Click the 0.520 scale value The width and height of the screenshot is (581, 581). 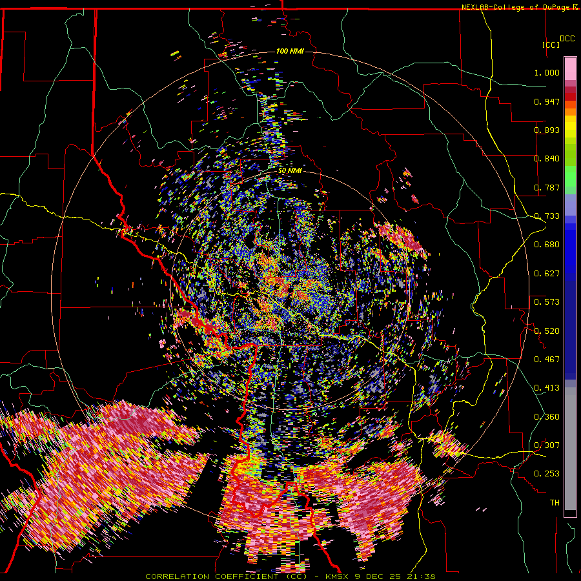(x=547, y=331)
